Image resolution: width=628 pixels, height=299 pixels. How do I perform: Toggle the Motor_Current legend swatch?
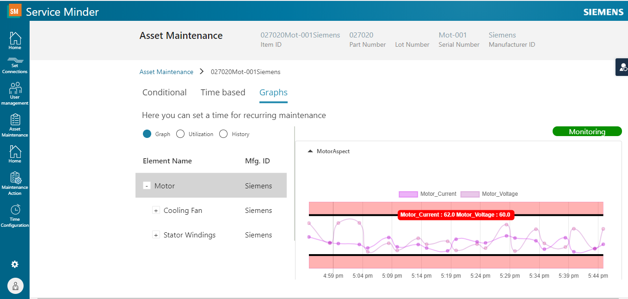408,194
